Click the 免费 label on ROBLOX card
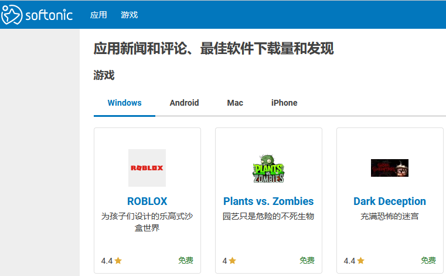446x276 pixels. (186, 261)
